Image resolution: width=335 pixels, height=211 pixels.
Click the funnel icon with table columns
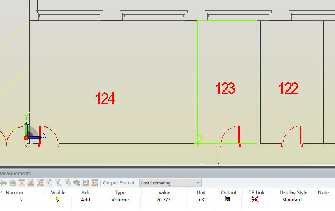pos(68,183)
